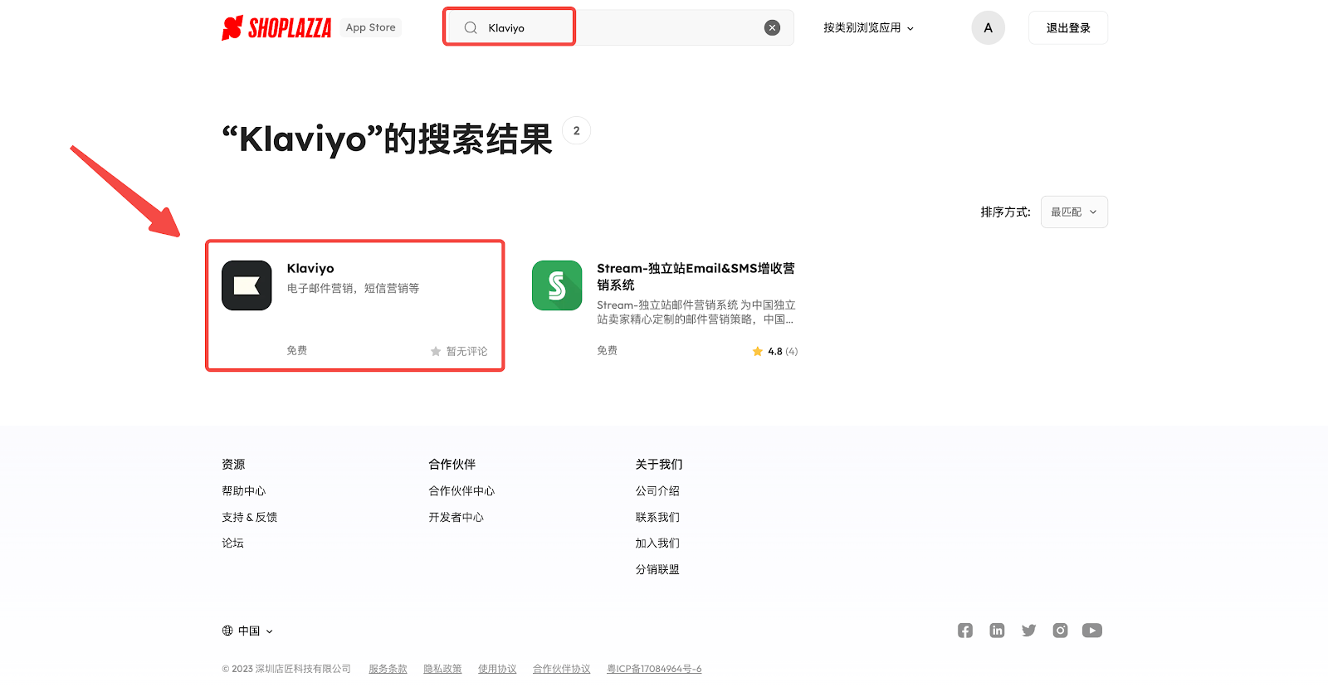Expand the 中国 region selector chevron
Viewport: 1328px width, 697px height.
tap(269, 631)
